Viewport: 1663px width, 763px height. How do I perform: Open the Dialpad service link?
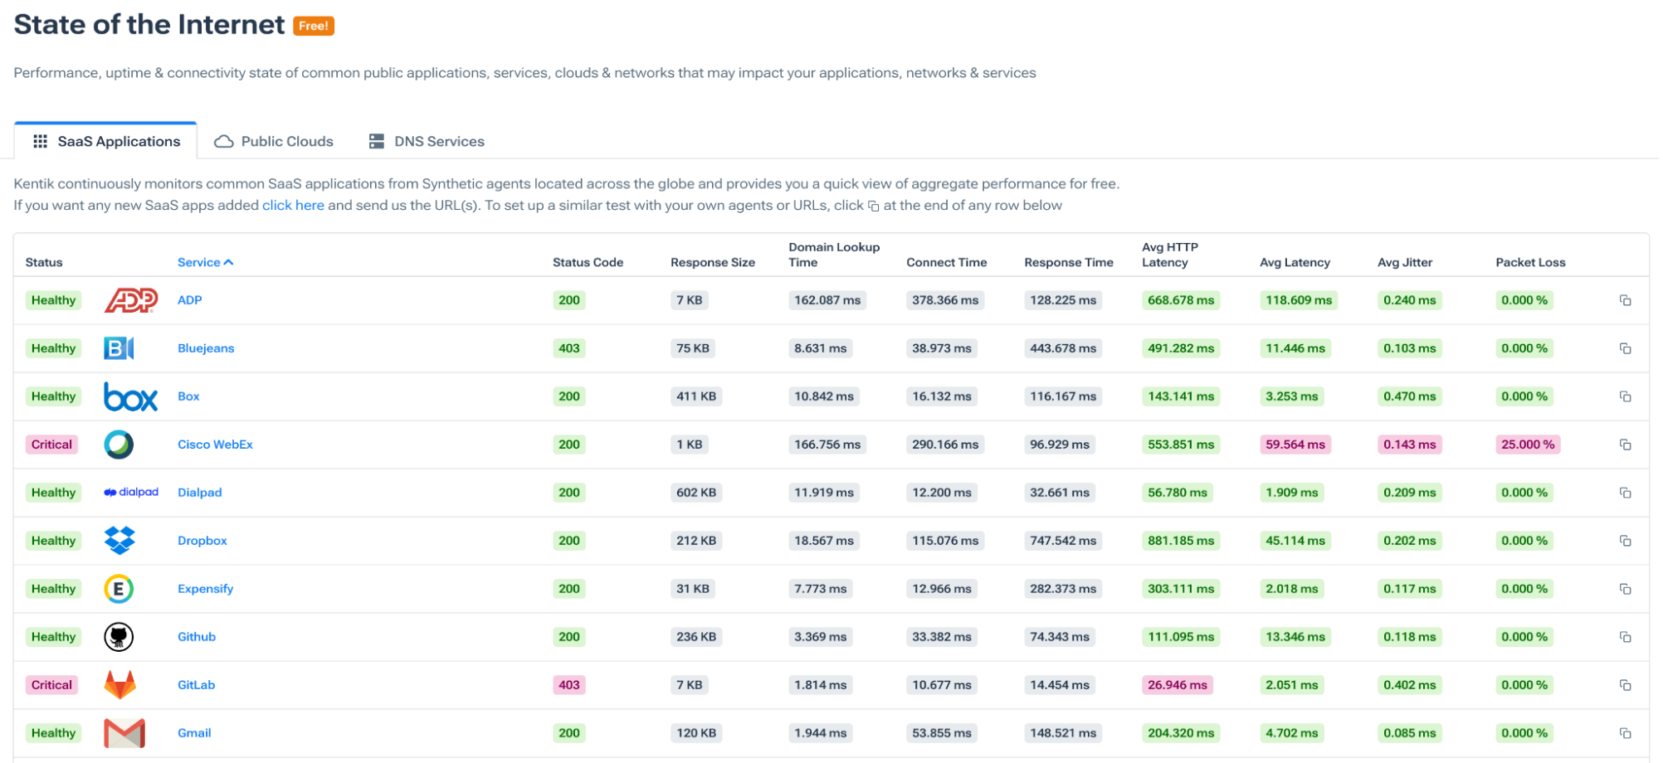tap(199, 493)
